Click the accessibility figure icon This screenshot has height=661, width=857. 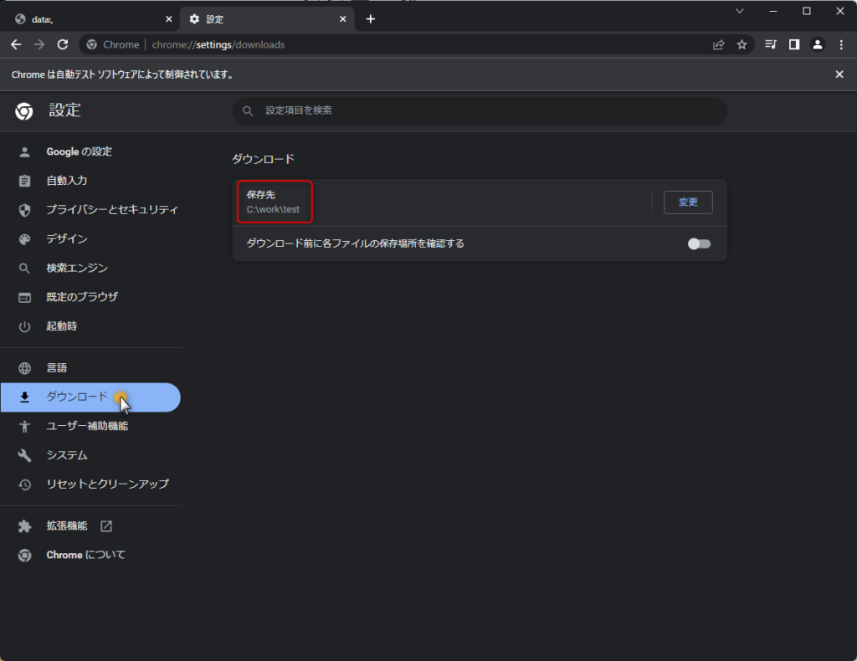(x=24, y=427)
